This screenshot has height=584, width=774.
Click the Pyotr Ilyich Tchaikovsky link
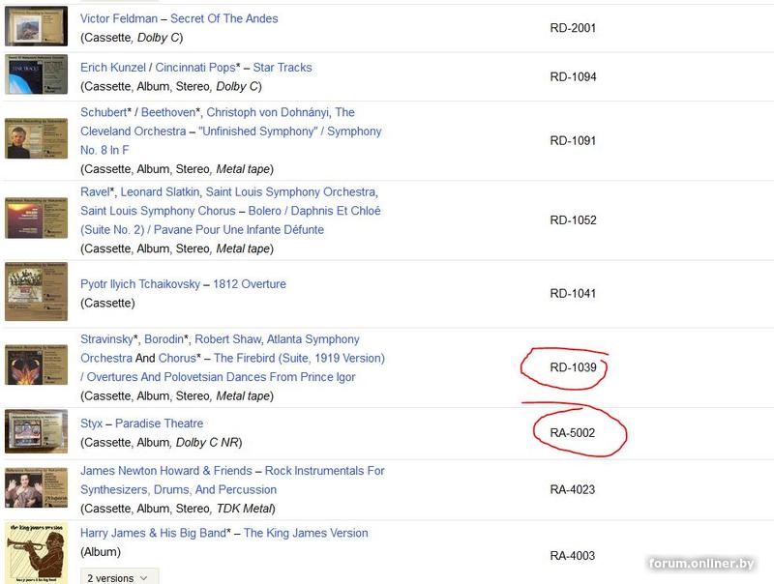pyautogui.click(x=140, y=284)
